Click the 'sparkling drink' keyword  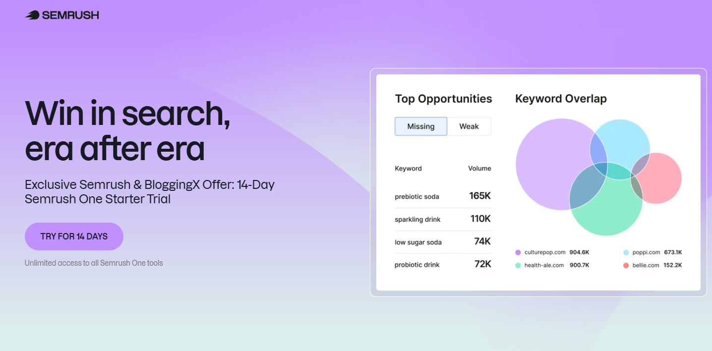[x=417, y=220]
